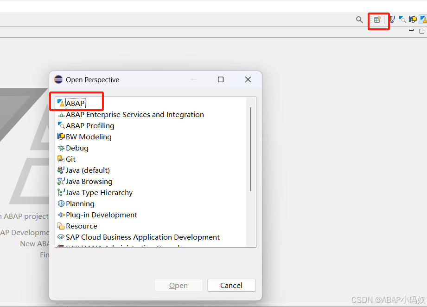Click the ABAP Enterprise Services list icon
This screenshot has height=307, width=427.
click(x=61, y=115)
